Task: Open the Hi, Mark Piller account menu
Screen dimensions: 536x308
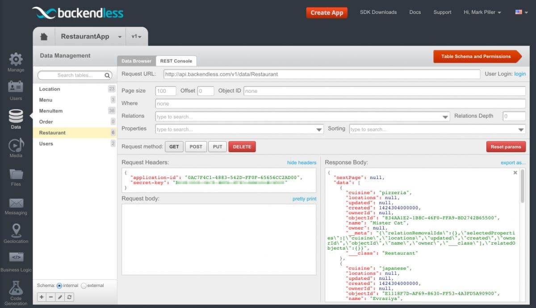Action: (482, 12)
